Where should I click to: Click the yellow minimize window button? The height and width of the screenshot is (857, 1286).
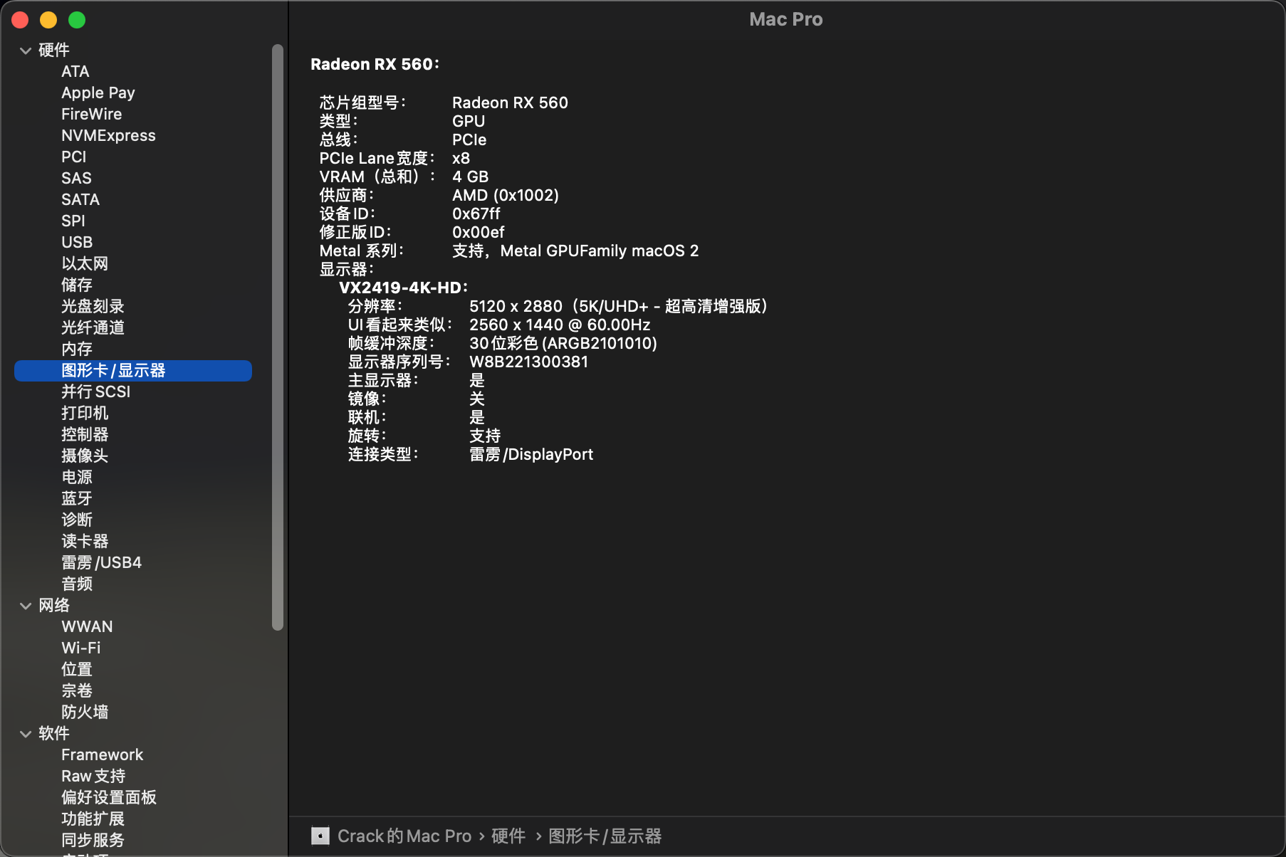click(x=48, y=20)
